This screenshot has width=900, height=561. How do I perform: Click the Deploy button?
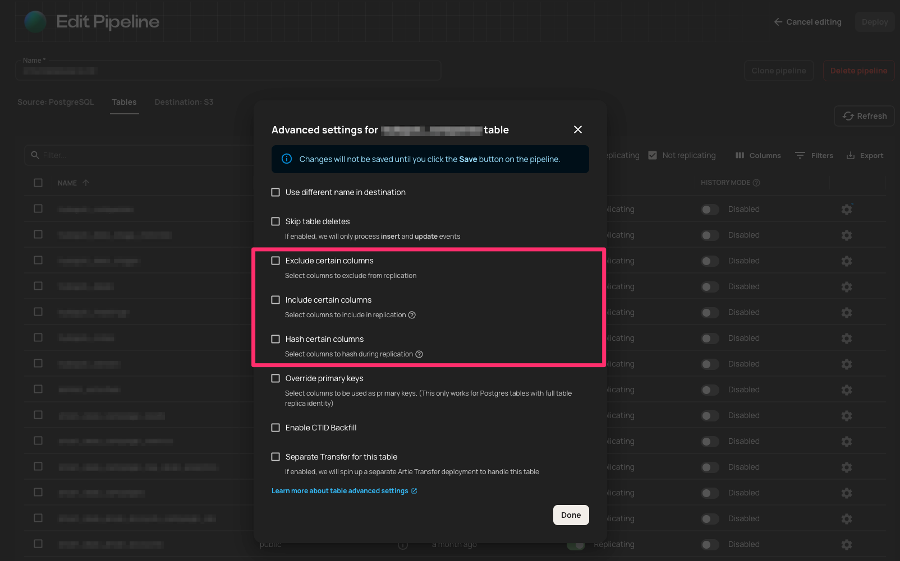tap(875, 22)
